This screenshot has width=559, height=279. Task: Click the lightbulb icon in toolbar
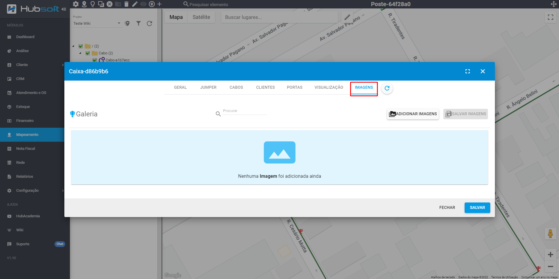point(93,4)
